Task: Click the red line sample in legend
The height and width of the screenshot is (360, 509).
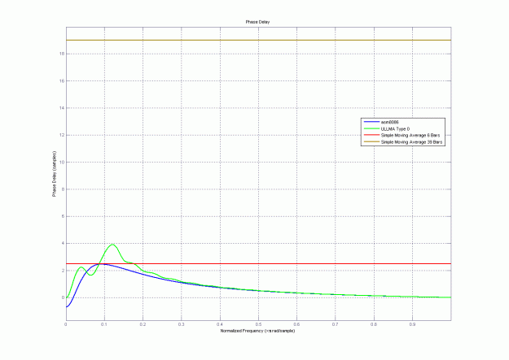Action: (x=371, y=135)
